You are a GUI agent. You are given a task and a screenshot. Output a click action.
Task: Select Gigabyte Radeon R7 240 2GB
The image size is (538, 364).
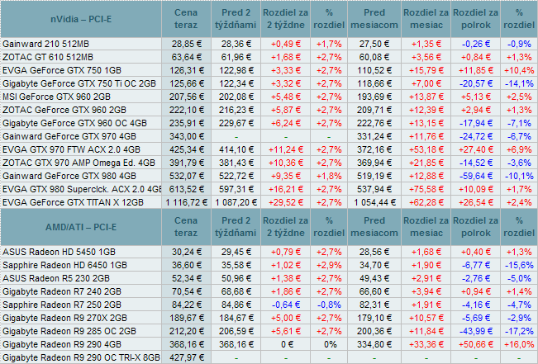pyautogui.click(x=62, y=291)
